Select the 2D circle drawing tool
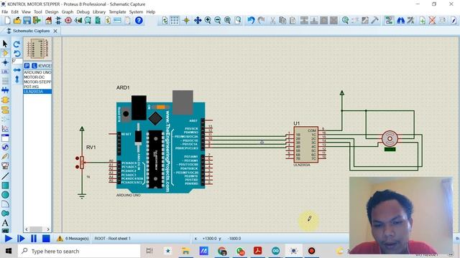Image resolution: width=460 pixels, height=258 pixels. pos(5,195)
